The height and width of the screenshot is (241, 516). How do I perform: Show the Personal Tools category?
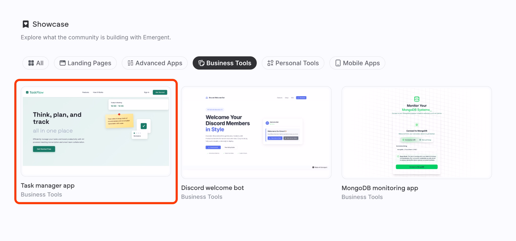[x=293, y=63]
